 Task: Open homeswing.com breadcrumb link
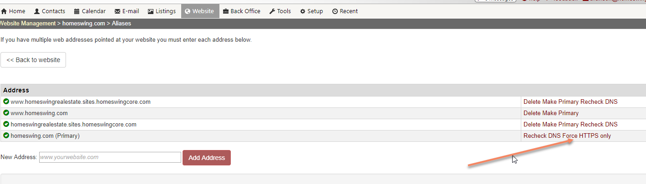click(83, 24)
